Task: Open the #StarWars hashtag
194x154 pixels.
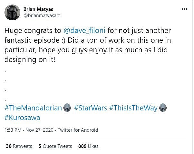Action: [90, 108]
